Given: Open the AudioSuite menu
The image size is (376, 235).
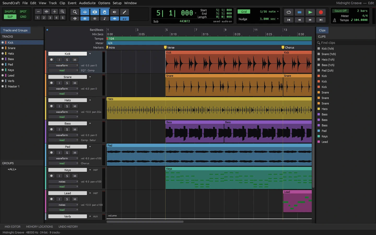Looking at the screenshot, I should pyautogui.click(x=87, y=3).
